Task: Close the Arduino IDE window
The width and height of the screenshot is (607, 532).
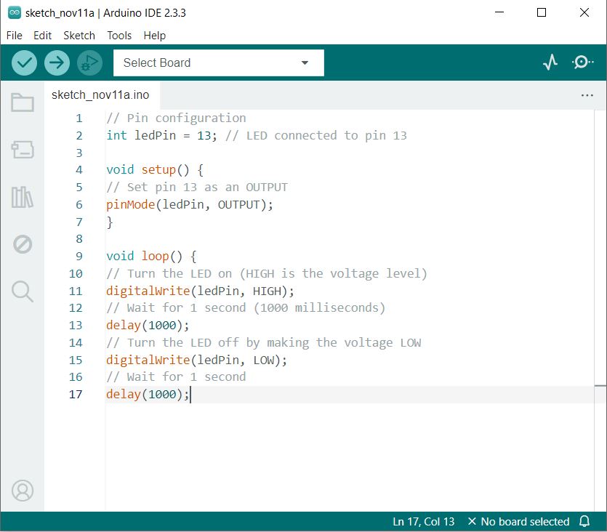Action: tap(584, 12)
